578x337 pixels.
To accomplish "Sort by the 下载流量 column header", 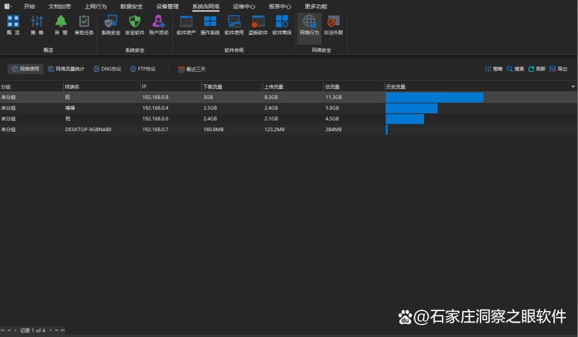I will (x=232, y=87).
